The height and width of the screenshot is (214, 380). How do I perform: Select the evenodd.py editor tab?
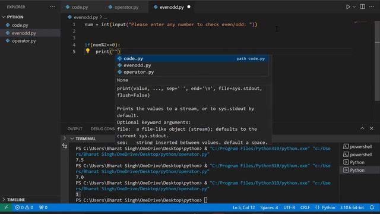[172, 7]
